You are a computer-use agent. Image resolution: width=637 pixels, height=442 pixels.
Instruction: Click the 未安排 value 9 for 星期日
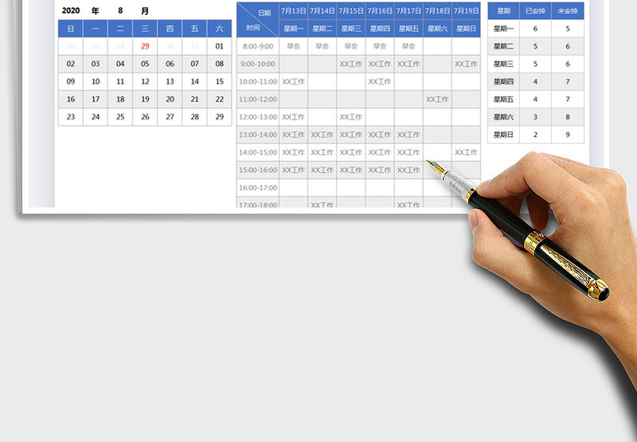tap(567, 135)
